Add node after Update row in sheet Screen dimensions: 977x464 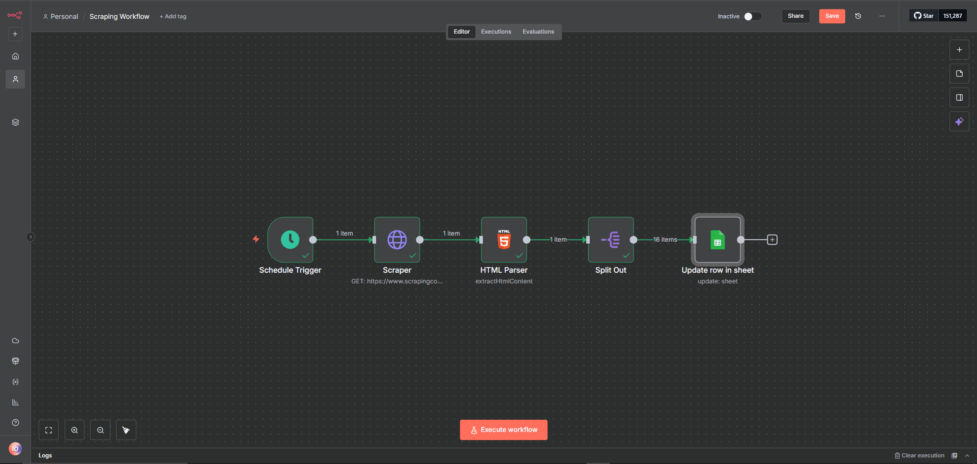[x=772, y=240]
